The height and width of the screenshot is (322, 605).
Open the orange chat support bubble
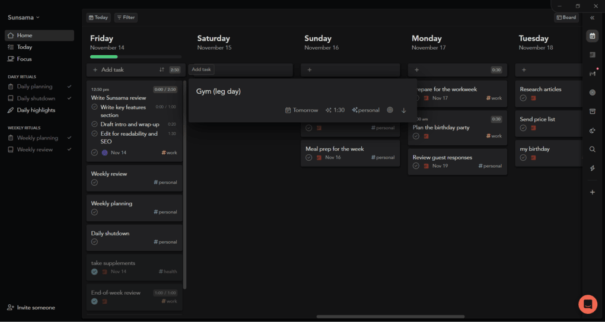point(587,304)
